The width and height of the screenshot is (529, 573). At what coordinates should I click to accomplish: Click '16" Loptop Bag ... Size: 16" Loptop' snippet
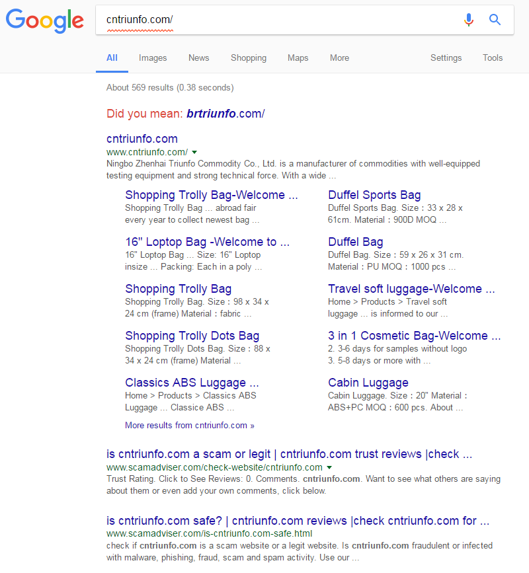[193, 260]
